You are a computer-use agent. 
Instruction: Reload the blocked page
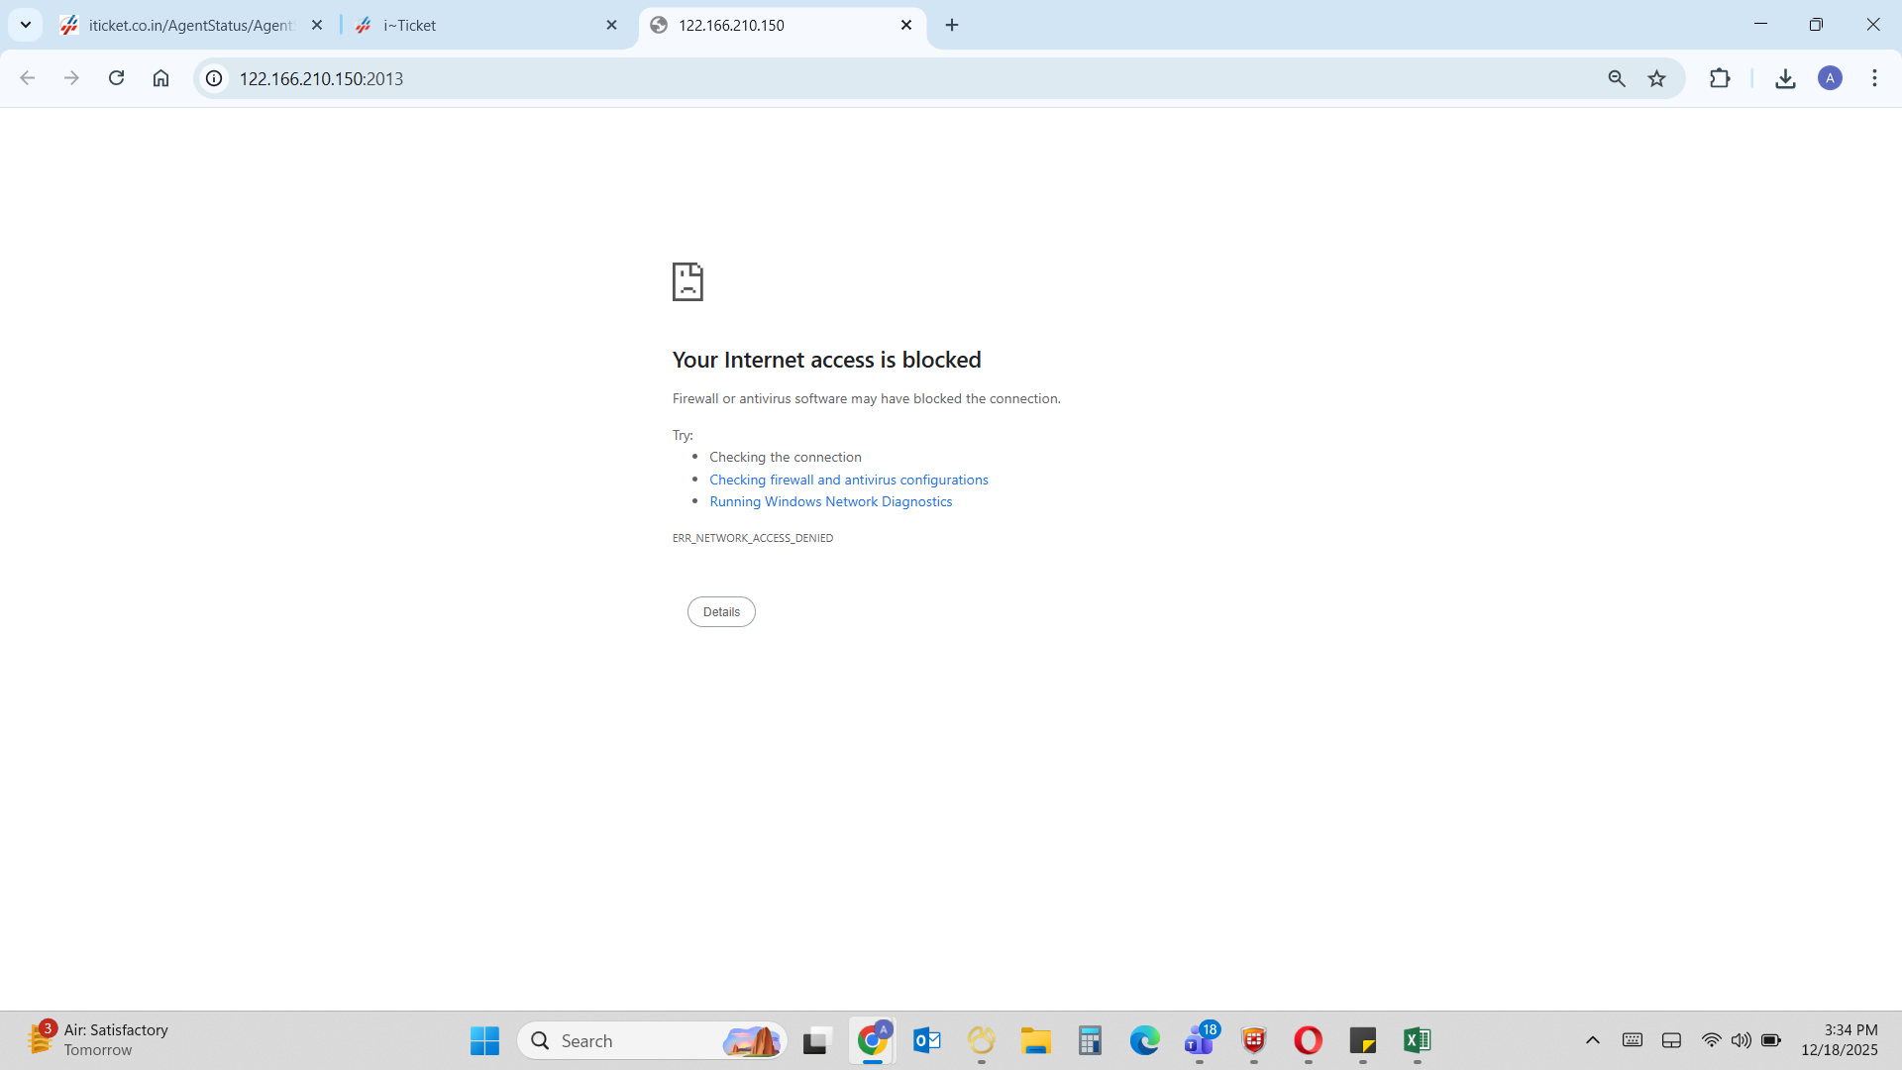click(x=116, y=78)
